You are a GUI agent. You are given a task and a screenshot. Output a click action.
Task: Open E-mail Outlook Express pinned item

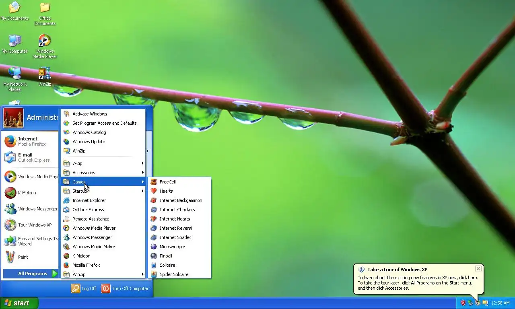(x=31, y=157)
